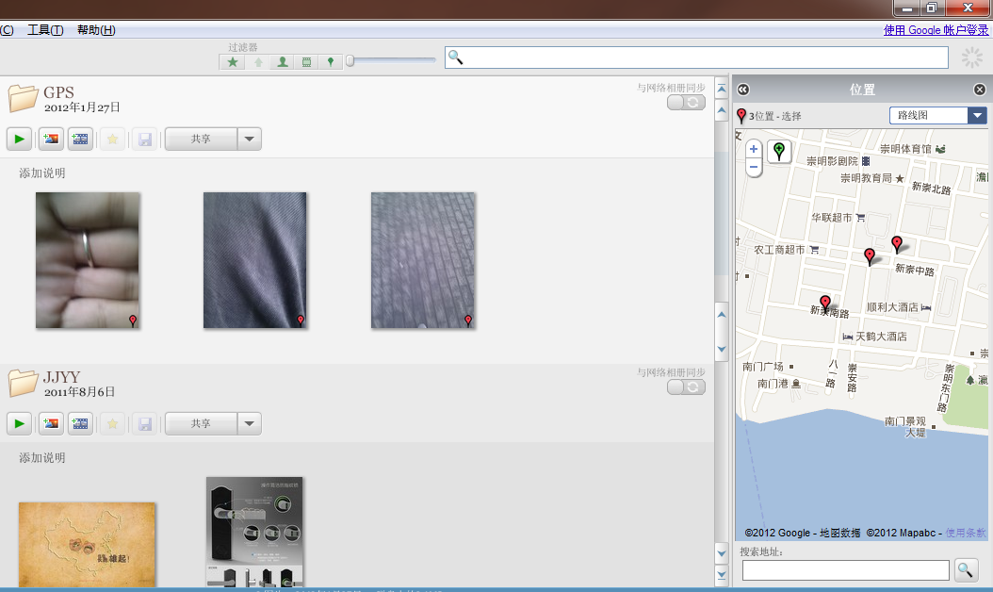Save edits icon in GPS folder
Image resolution: width=993 pixels, height=592 pixels.
[145, 139]
